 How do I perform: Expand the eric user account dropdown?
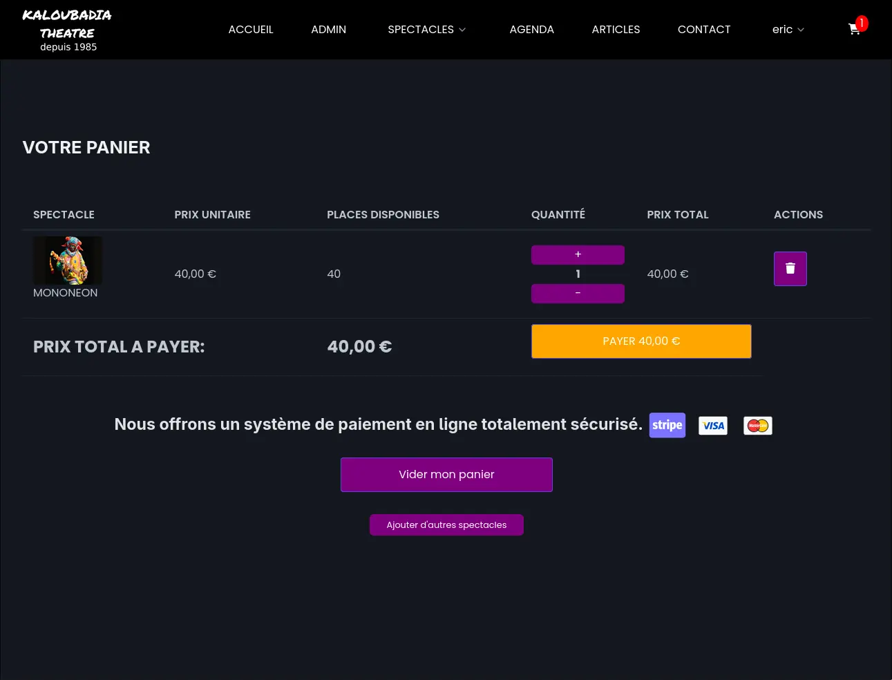(x=788, y=30)
